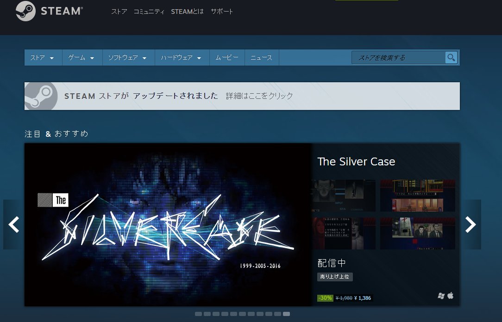Expand the ゲーム dropdown
Viewport: 502px width, 322px height.
tap(82, 57)
